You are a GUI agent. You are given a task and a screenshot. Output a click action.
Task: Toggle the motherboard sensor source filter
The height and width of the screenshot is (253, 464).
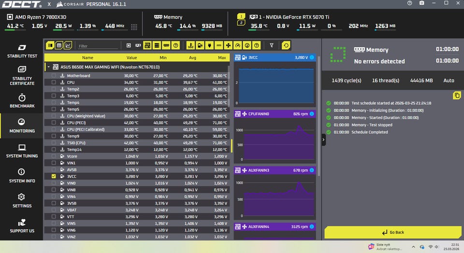(x=147, y=45)
